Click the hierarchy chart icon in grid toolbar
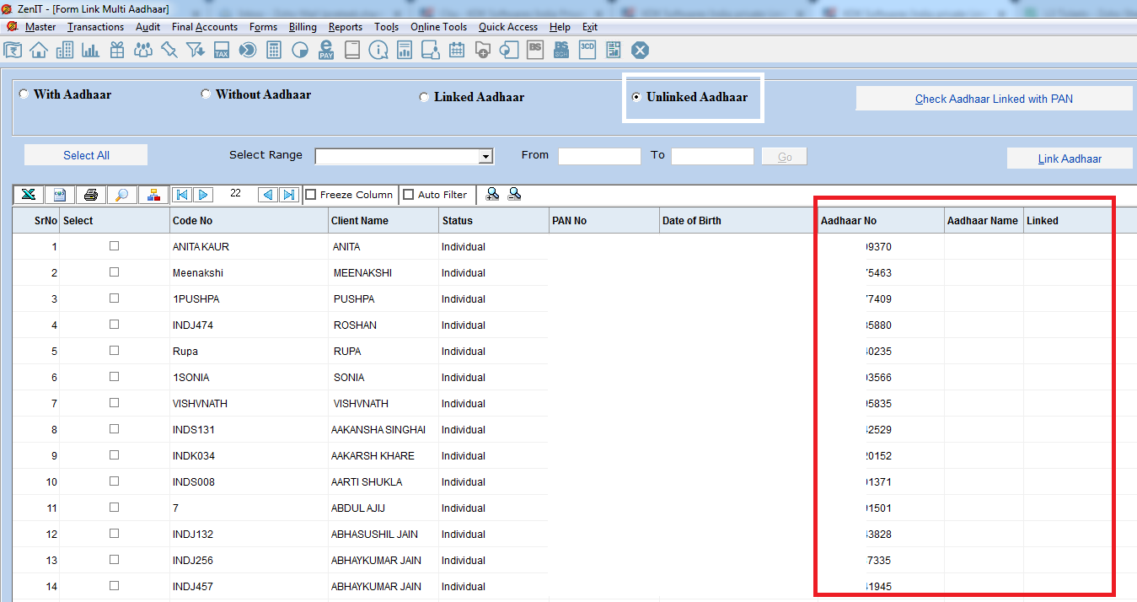Screen dimensions: 1137x602 click(x=153, y=195)
